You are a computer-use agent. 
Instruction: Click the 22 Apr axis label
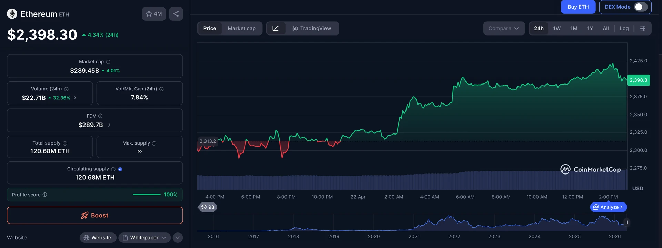tap(358, 197)
